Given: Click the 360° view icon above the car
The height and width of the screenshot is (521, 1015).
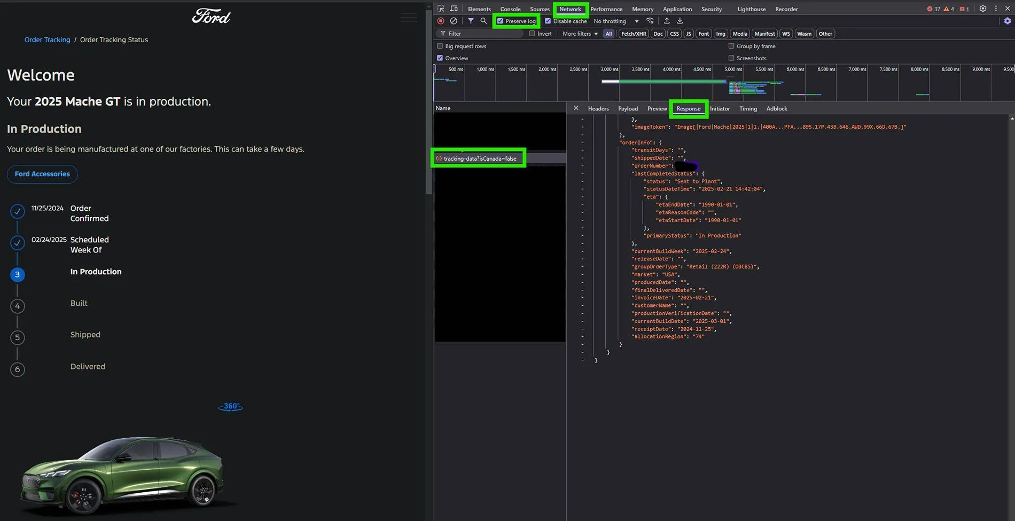Looking at the screenshot, I should click(x=231, y=407).
